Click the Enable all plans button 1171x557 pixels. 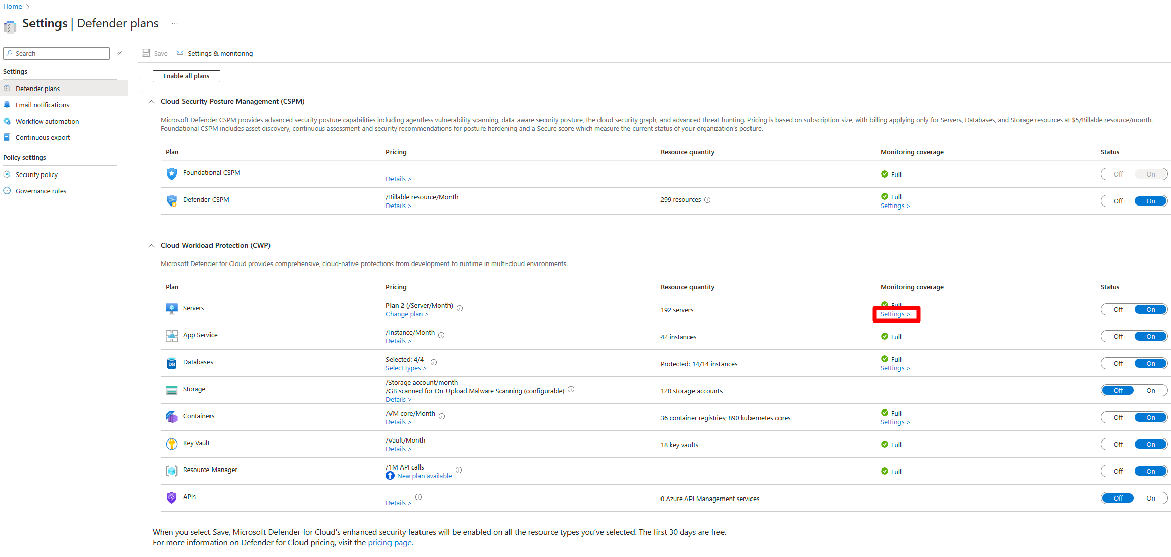pos(186,76)
